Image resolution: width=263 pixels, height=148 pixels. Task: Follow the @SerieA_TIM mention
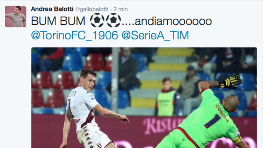click(155, 35)
